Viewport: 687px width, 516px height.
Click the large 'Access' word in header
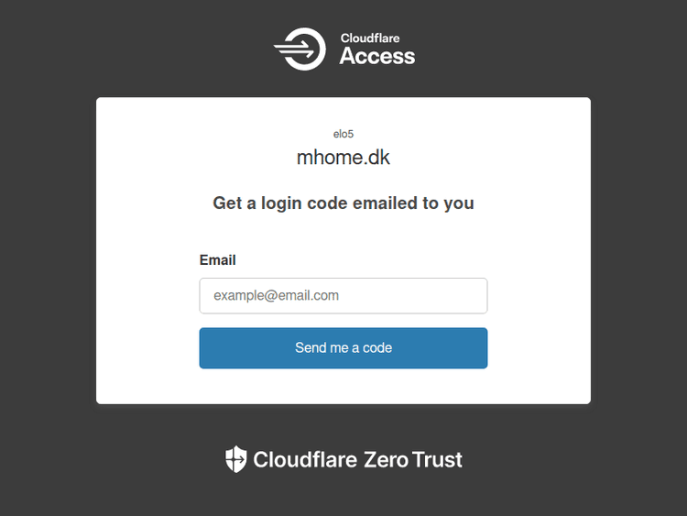377,57
